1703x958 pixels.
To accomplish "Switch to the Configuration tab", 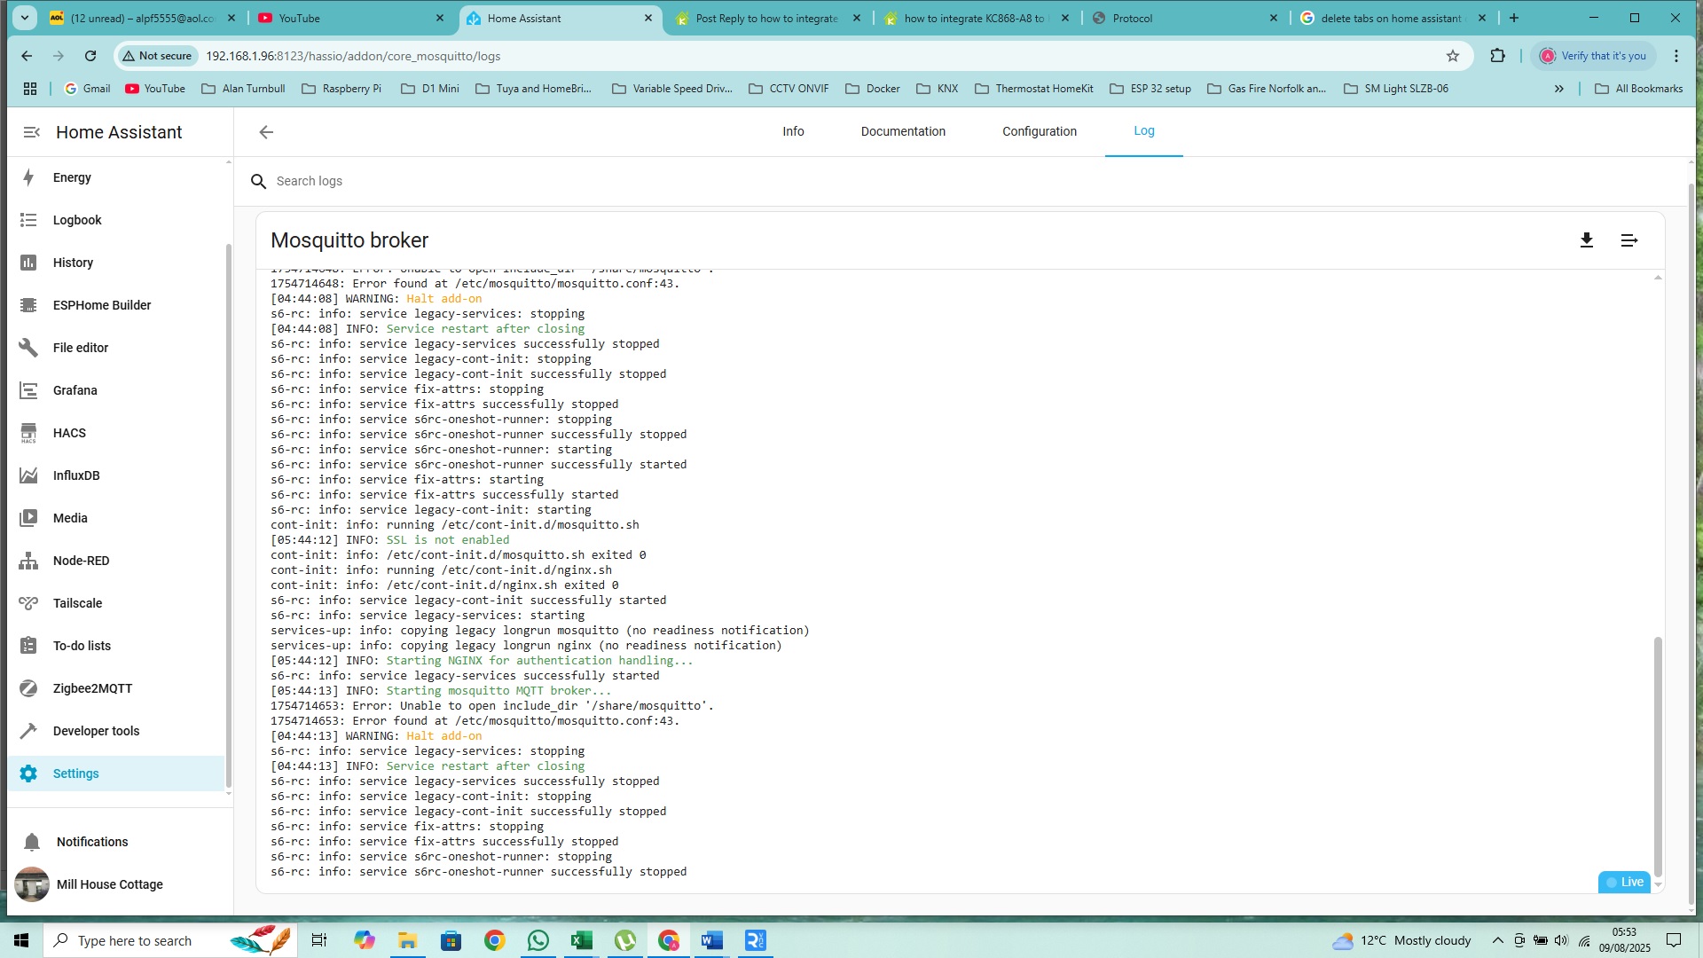I will coord(1039,131).
